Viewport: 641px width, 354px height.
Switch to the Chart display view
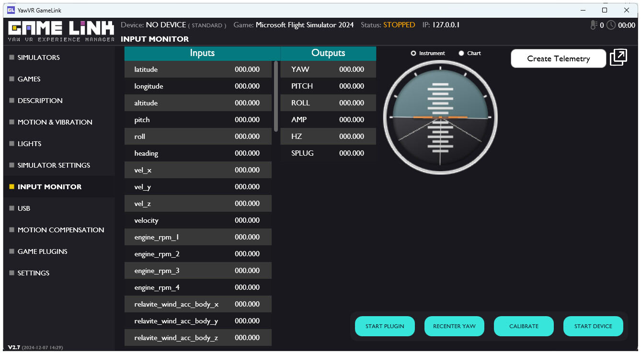point(461,53)
